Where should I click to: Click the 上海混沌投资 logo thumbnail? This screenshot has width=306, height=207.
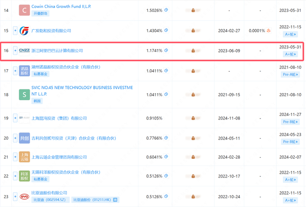coord(24,118)
